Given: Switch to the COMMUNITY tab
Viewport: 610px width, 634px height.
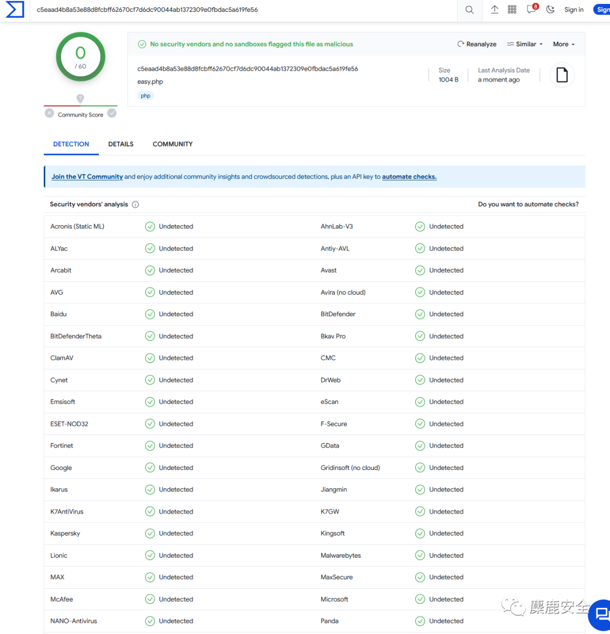Looking at the screenshot, I should (x=172, y=144).
